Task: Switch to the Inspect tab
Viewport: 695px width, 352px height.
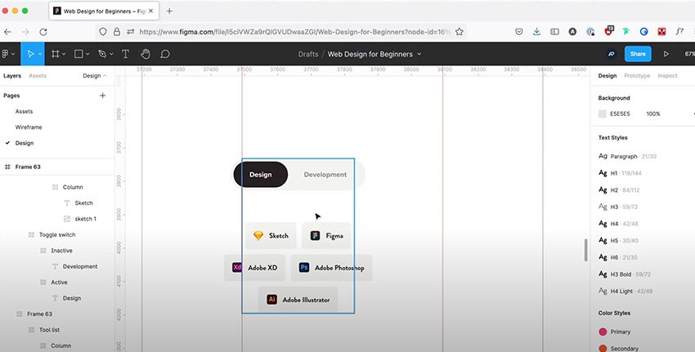Action: 667,76
